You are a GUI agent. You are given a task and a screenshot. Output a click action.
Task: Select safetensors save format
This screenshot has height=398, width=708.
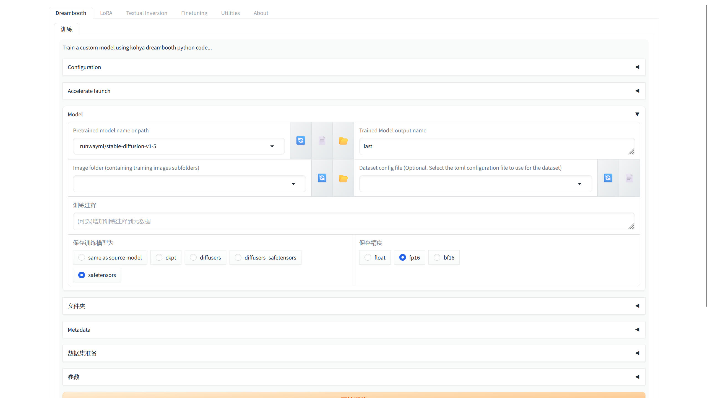tap(97, 275)
